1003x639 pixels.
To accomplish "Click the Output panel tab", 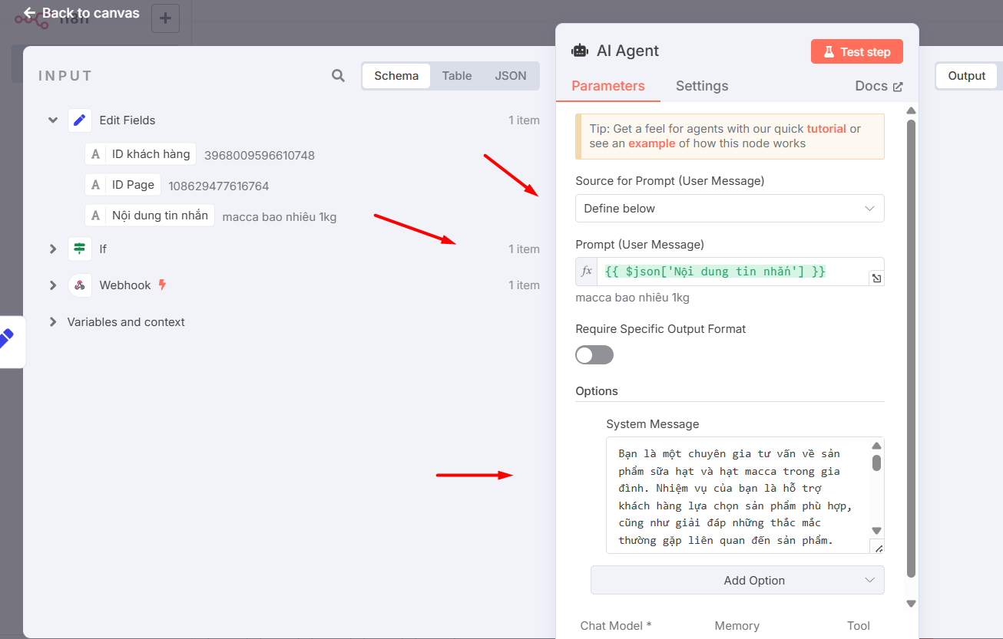I will coord(966,76).
